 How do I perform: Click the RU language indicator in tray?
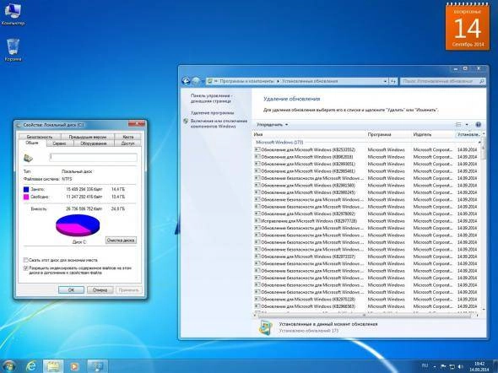(425, 365)
